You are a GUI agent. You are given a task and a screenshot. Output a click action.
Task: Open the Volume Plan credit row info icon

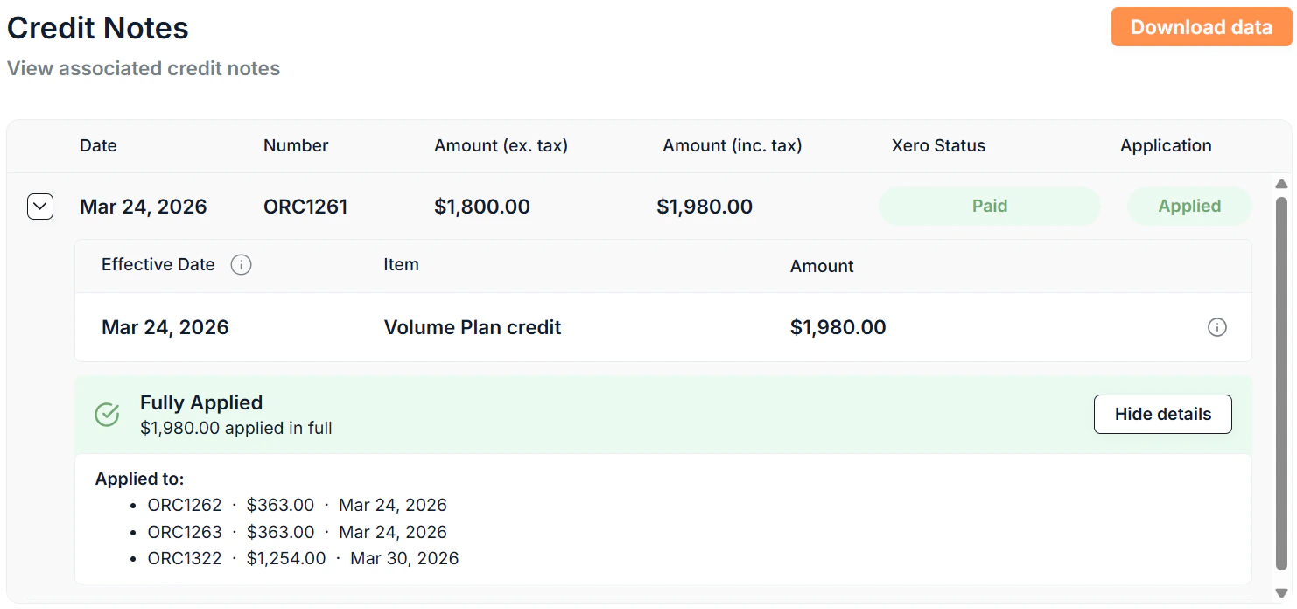click(x=1217, y=327)
